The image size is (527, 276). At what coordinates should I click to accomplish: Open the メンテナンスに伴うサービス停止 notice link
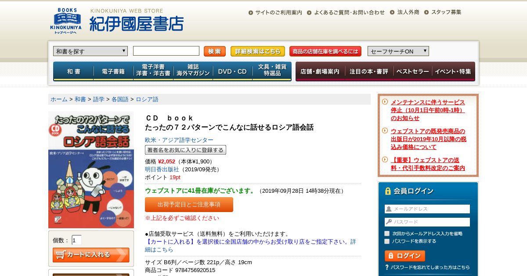(428, 110)
